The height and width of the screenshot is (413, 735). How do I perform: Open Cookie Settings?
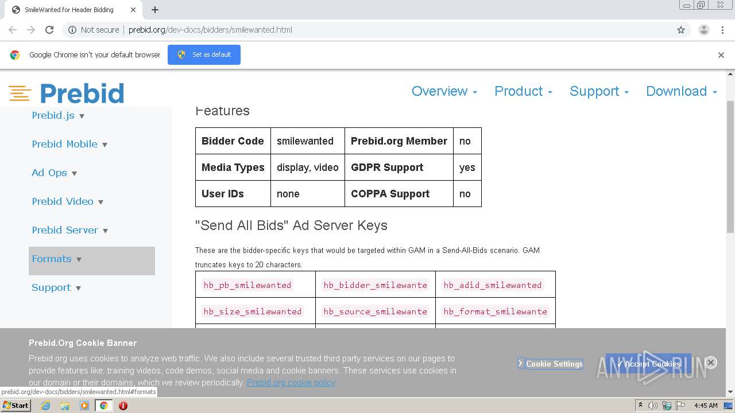pyautogui.click(x=550, y=364)
